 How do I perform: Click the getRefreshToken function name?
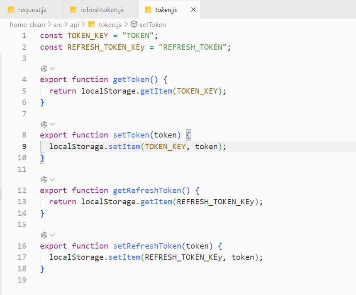pyautogui.click(x=147, y=191)
